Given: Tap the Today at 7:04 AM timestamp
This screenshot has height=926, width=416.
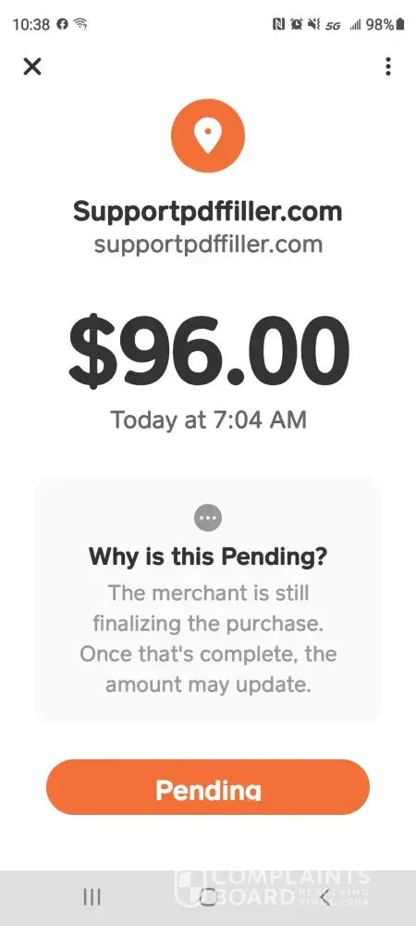Looking at the screenshot, I should pos(209,419).
